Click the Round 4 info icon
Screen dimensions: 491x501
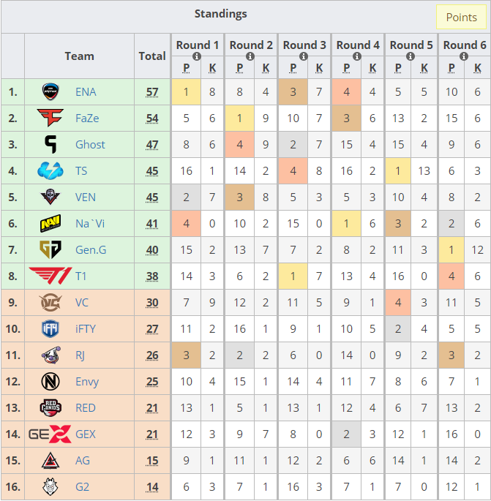[x=357, y=56]
